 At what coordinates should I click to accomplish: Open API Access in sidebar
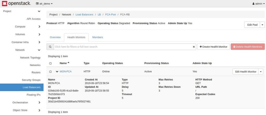tap(34, 19)
